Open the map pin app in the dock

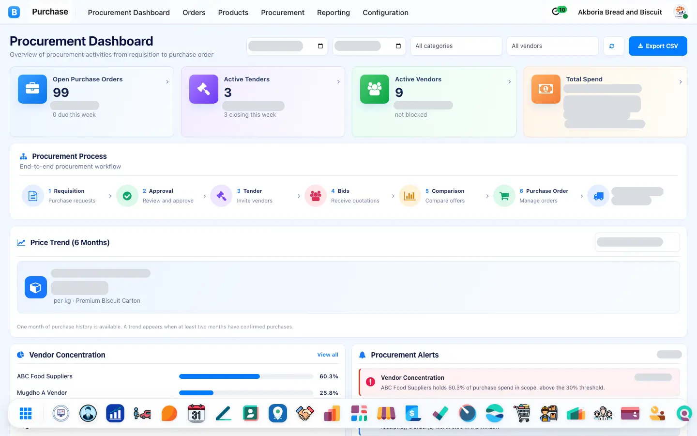pos(278,413)
